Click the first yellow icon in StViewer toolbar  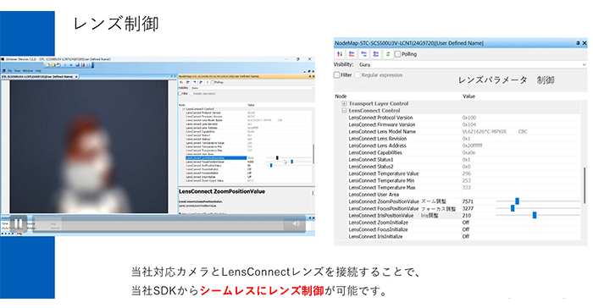point(48,65)
